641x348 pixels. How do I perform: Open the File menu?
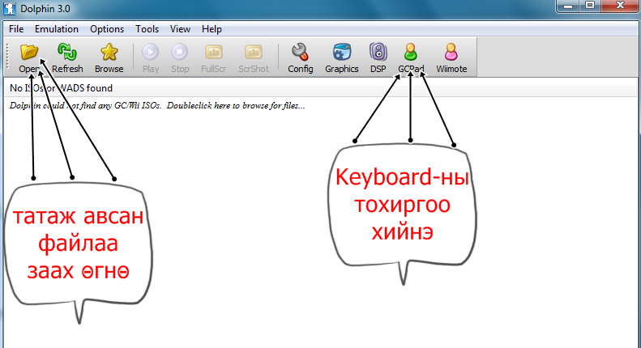(x=16, y=29)
